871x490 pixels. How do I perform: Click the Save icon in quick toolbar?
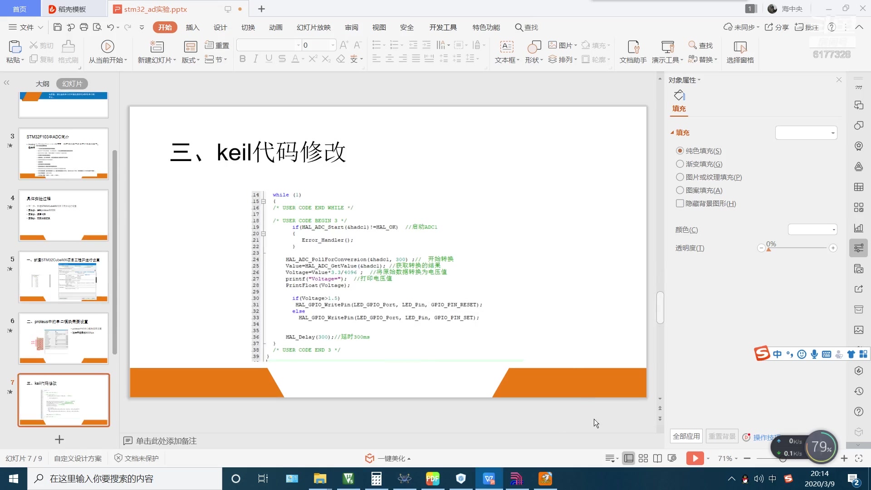click(57, 27)
